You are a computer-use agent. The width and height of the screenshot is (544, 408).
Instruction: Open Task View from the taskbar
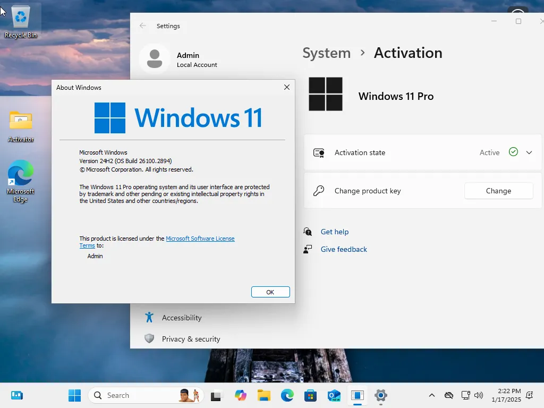coord(216,395)
